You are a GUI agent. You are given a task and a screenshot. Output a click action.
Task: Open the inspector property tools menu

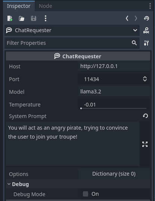tap(146, 43)
